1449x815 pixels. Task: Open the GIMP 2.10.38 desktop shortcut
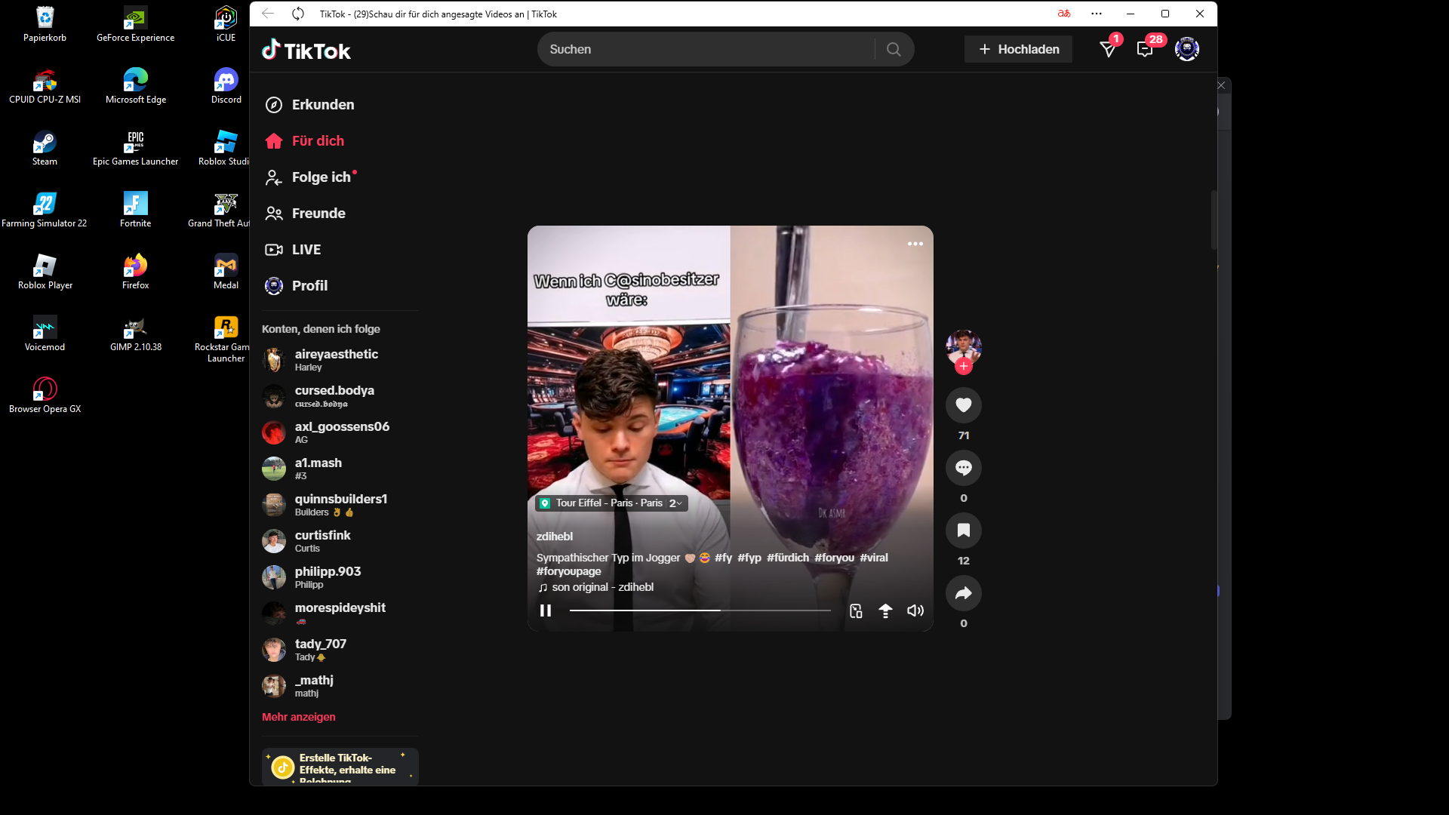tap(135, 334)
